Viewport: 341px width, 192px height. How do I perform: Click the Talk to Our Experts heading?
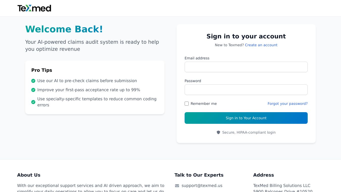pyautogui.click(x=199, y=175)
